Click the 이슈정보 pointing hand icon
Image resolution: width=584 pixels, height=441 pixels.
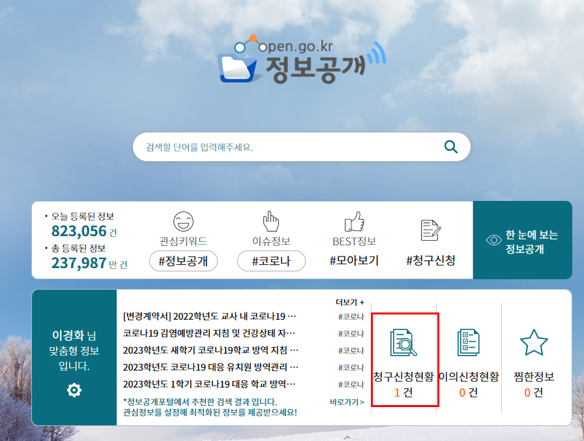tap(270, 221)
